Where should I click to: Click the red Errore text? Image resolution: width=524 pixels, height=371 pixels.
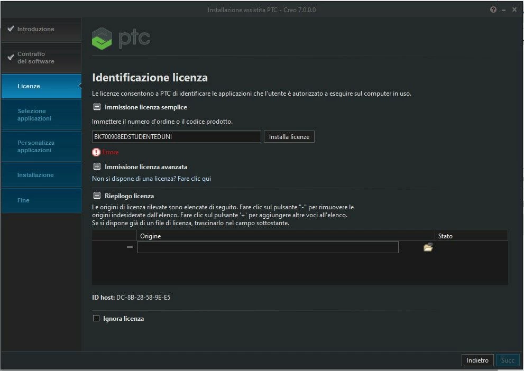(x=111, y=152)
